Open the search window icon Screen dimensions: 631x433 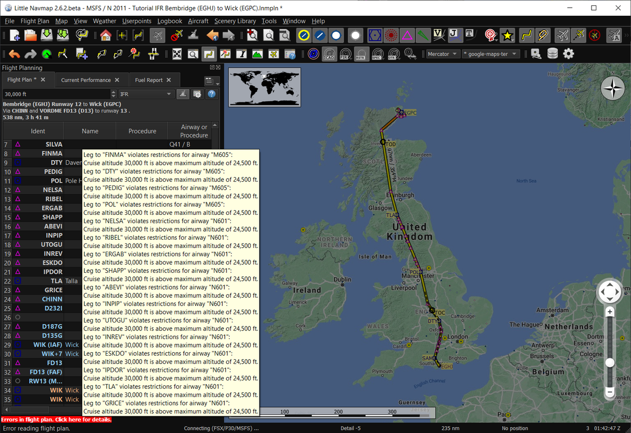point(193,54)
